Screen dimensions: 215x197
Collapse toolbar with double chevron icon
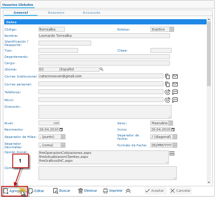click(x=128, y=191)
